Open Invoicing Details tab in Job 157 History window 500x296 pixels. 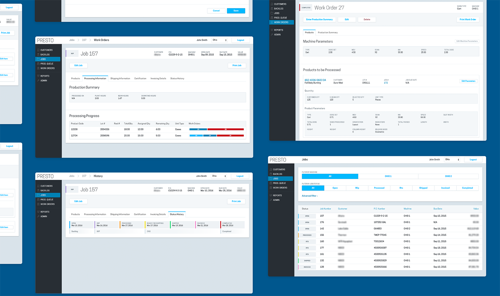click(x=158, y=214)
